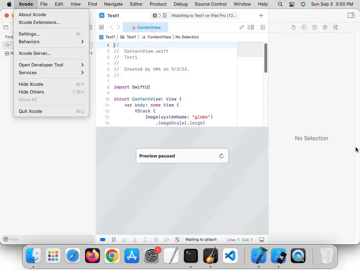Viewport: 360px width, 270px height.
Task: Show the project navigator folder icon
Action: pyautogui.click(x=6, y=27)
